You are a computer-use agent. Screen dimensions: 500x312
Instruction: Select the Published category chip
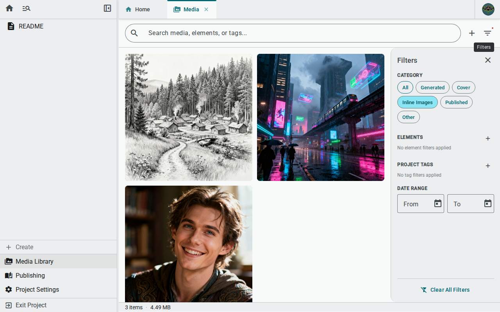[456, 102]
